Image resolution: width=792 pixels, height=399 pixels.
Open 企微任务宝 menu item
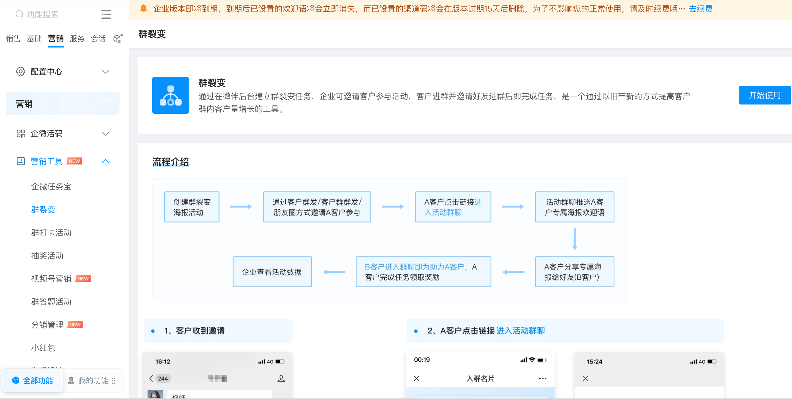pyautogui.click(x=51, y=187)
